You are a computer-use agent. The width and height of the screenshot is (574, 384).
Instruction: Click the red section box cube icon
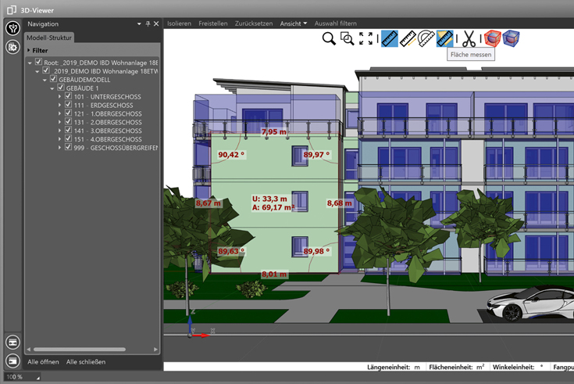click(491, 38)
